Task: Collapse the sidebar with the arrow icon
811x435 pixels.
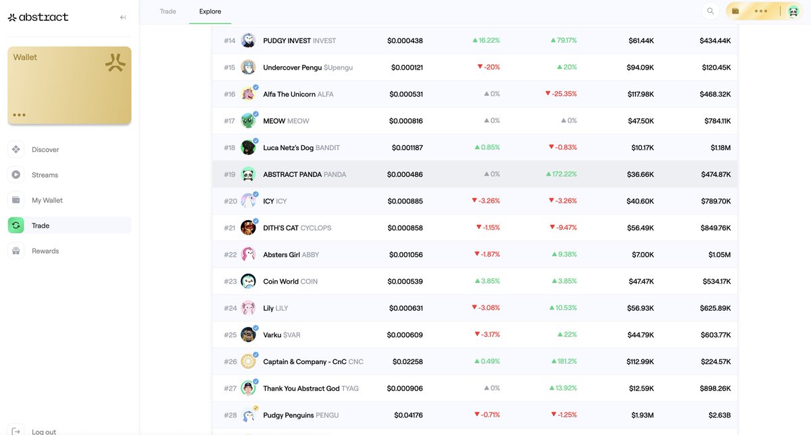Action: click(123, 17)
